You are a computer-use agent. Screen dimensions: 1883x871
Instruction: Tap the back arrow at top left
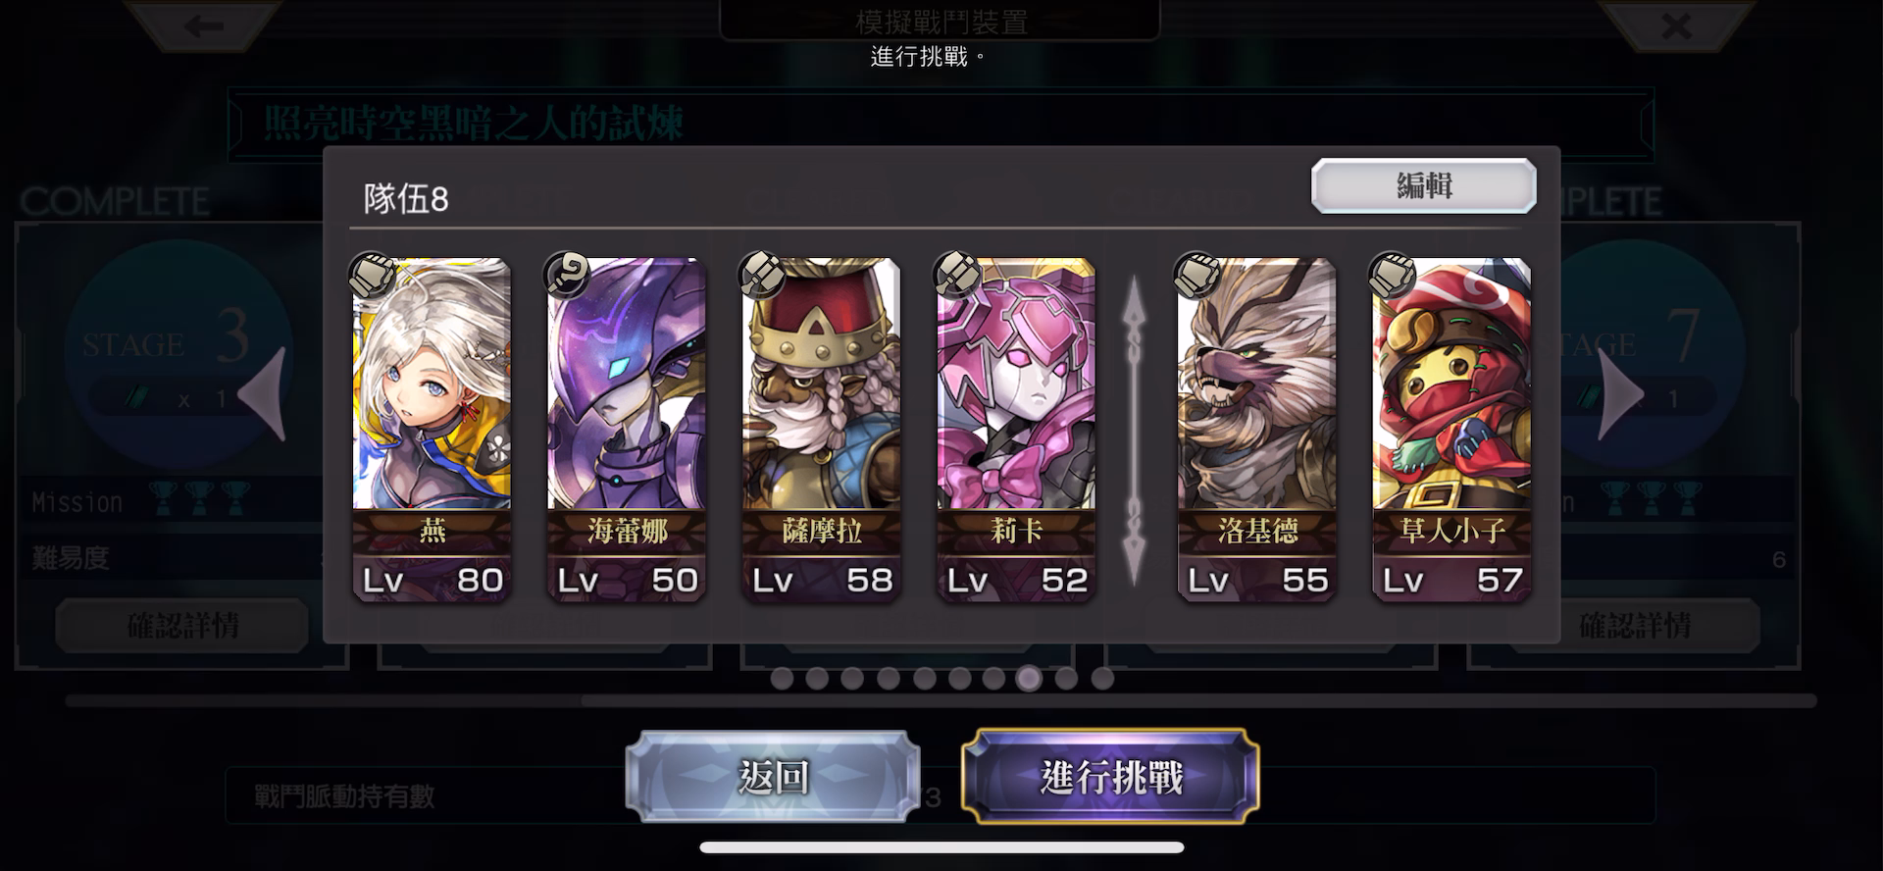(x=204, y=26)
